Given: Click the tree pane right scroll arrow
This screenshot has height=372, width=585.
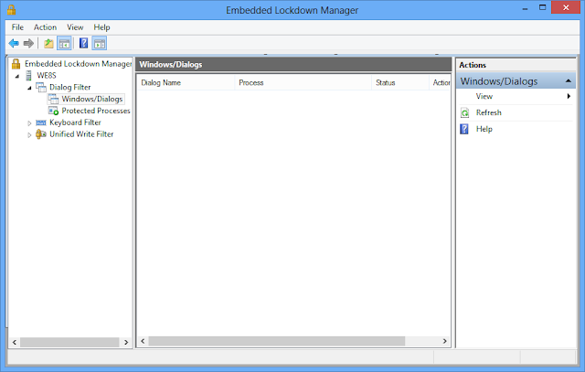Looking at the screenshot, I should click(x=126, y=342).
